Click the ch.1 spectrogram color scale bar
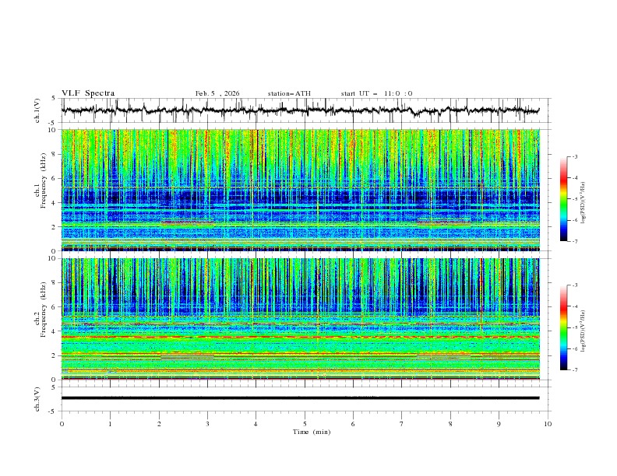This screenshot has height=476, width=617. tap(563, 199)
